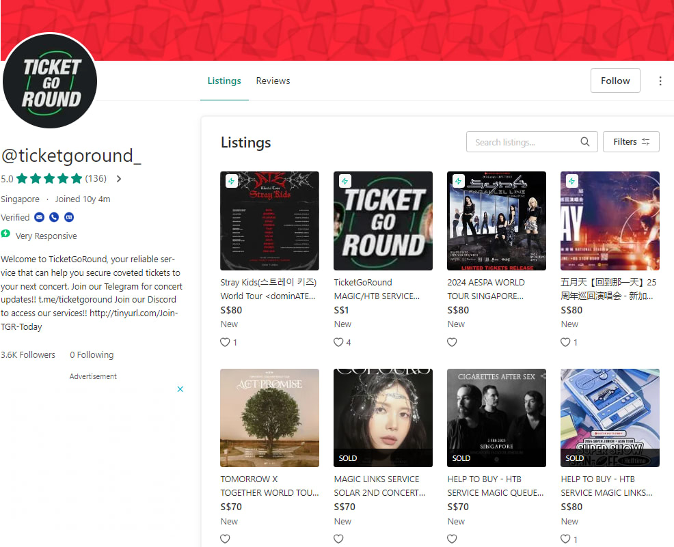
Task: Close the advertisement with the X icon
Action: click(180, 389)
